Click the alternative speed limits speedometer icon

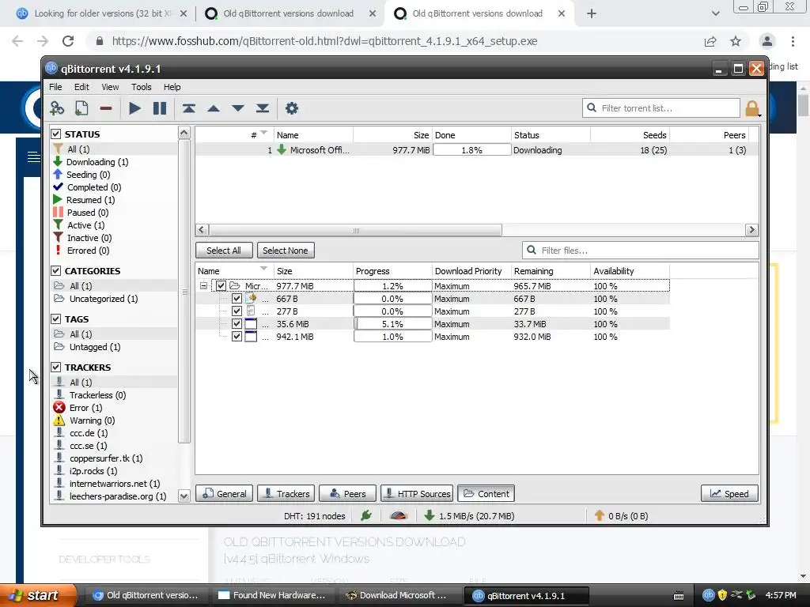[399, 515]
